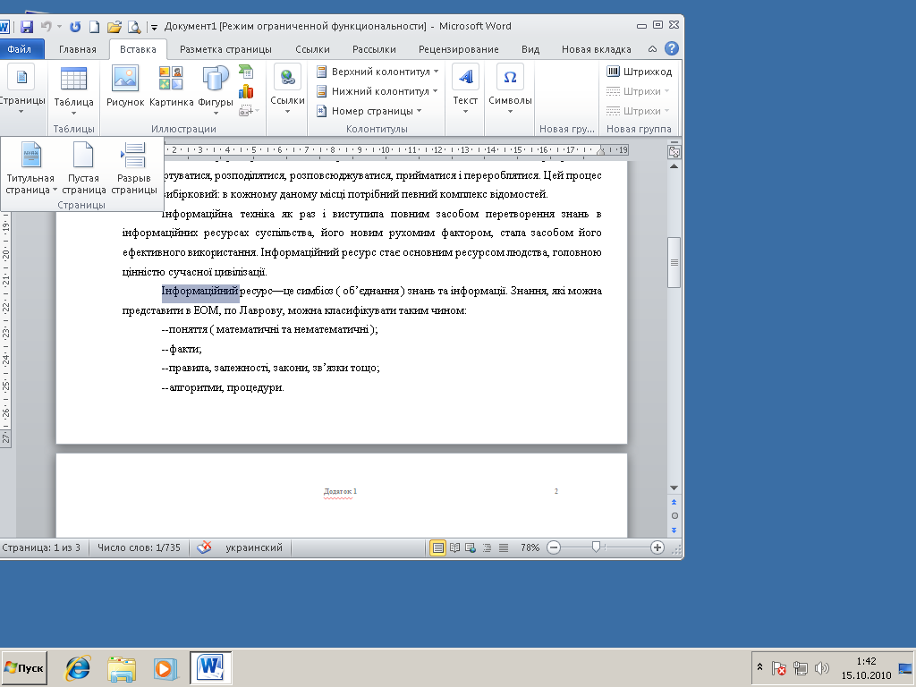Zoom out with the minus button
The width and height of the screenshot is (916, 687).
coord(554,547)
